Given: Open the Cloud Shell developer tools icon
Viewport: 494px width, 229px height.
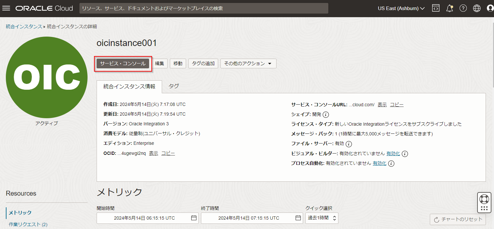Looking at the screenshot, I should pos(436,8).
